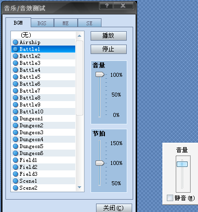Switch to the BGM tab
This screenshot has width=198, height=212.
pos(18,23)
